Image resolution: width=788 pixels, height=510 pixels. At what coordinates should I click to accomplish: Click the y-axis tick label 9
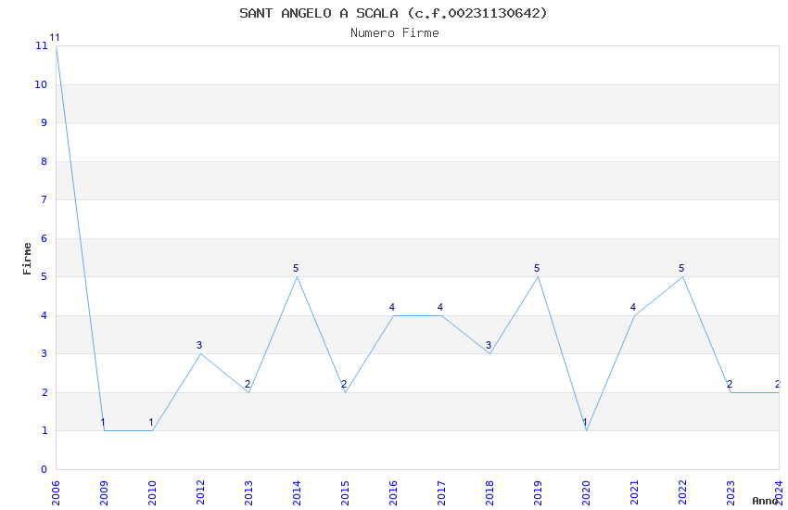coord(44,122)
